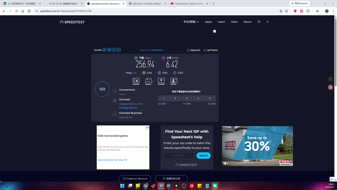Go to browser home page
Screen dimensions: 337x190
pos(23,11)
